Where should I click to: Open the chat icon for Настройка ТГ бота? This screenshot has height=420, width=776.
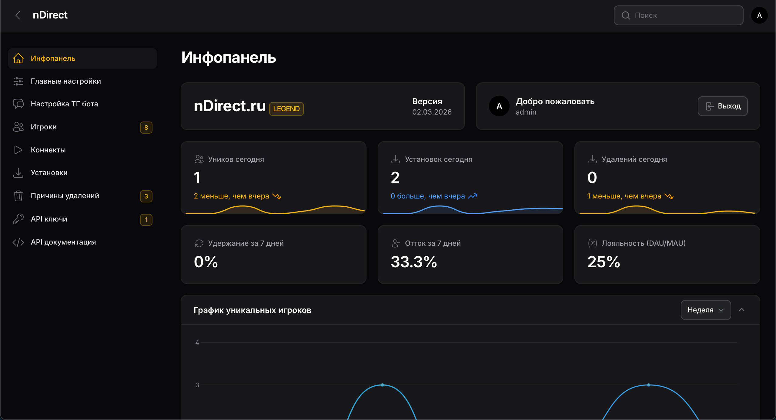pyautogui.click(x=18, y=104)
